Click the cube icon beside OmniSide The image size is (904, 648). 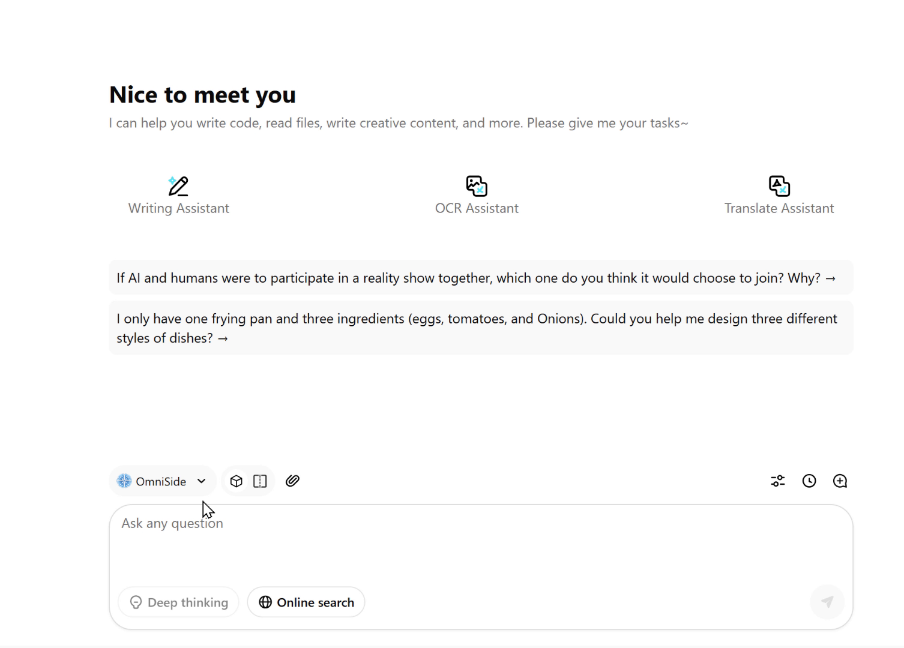click(237, 481)
